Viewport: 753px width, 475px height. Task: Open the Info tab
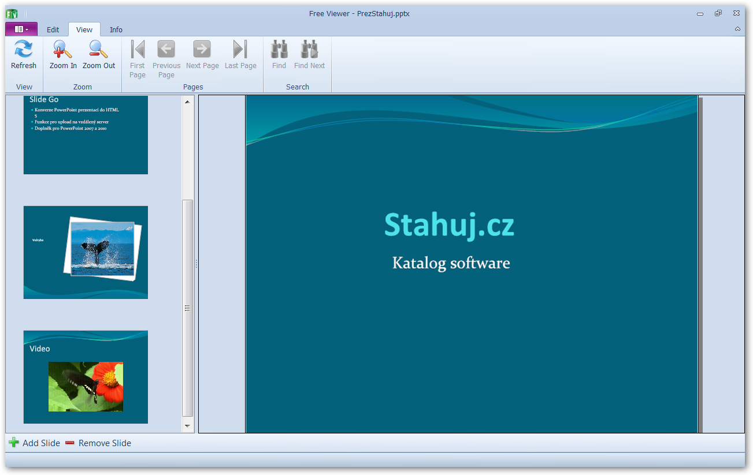tap(116, 29)
